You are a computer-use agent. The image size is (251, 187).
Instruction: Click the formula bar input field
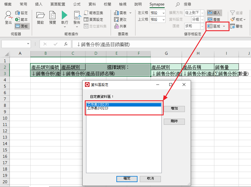click(159, 44)
